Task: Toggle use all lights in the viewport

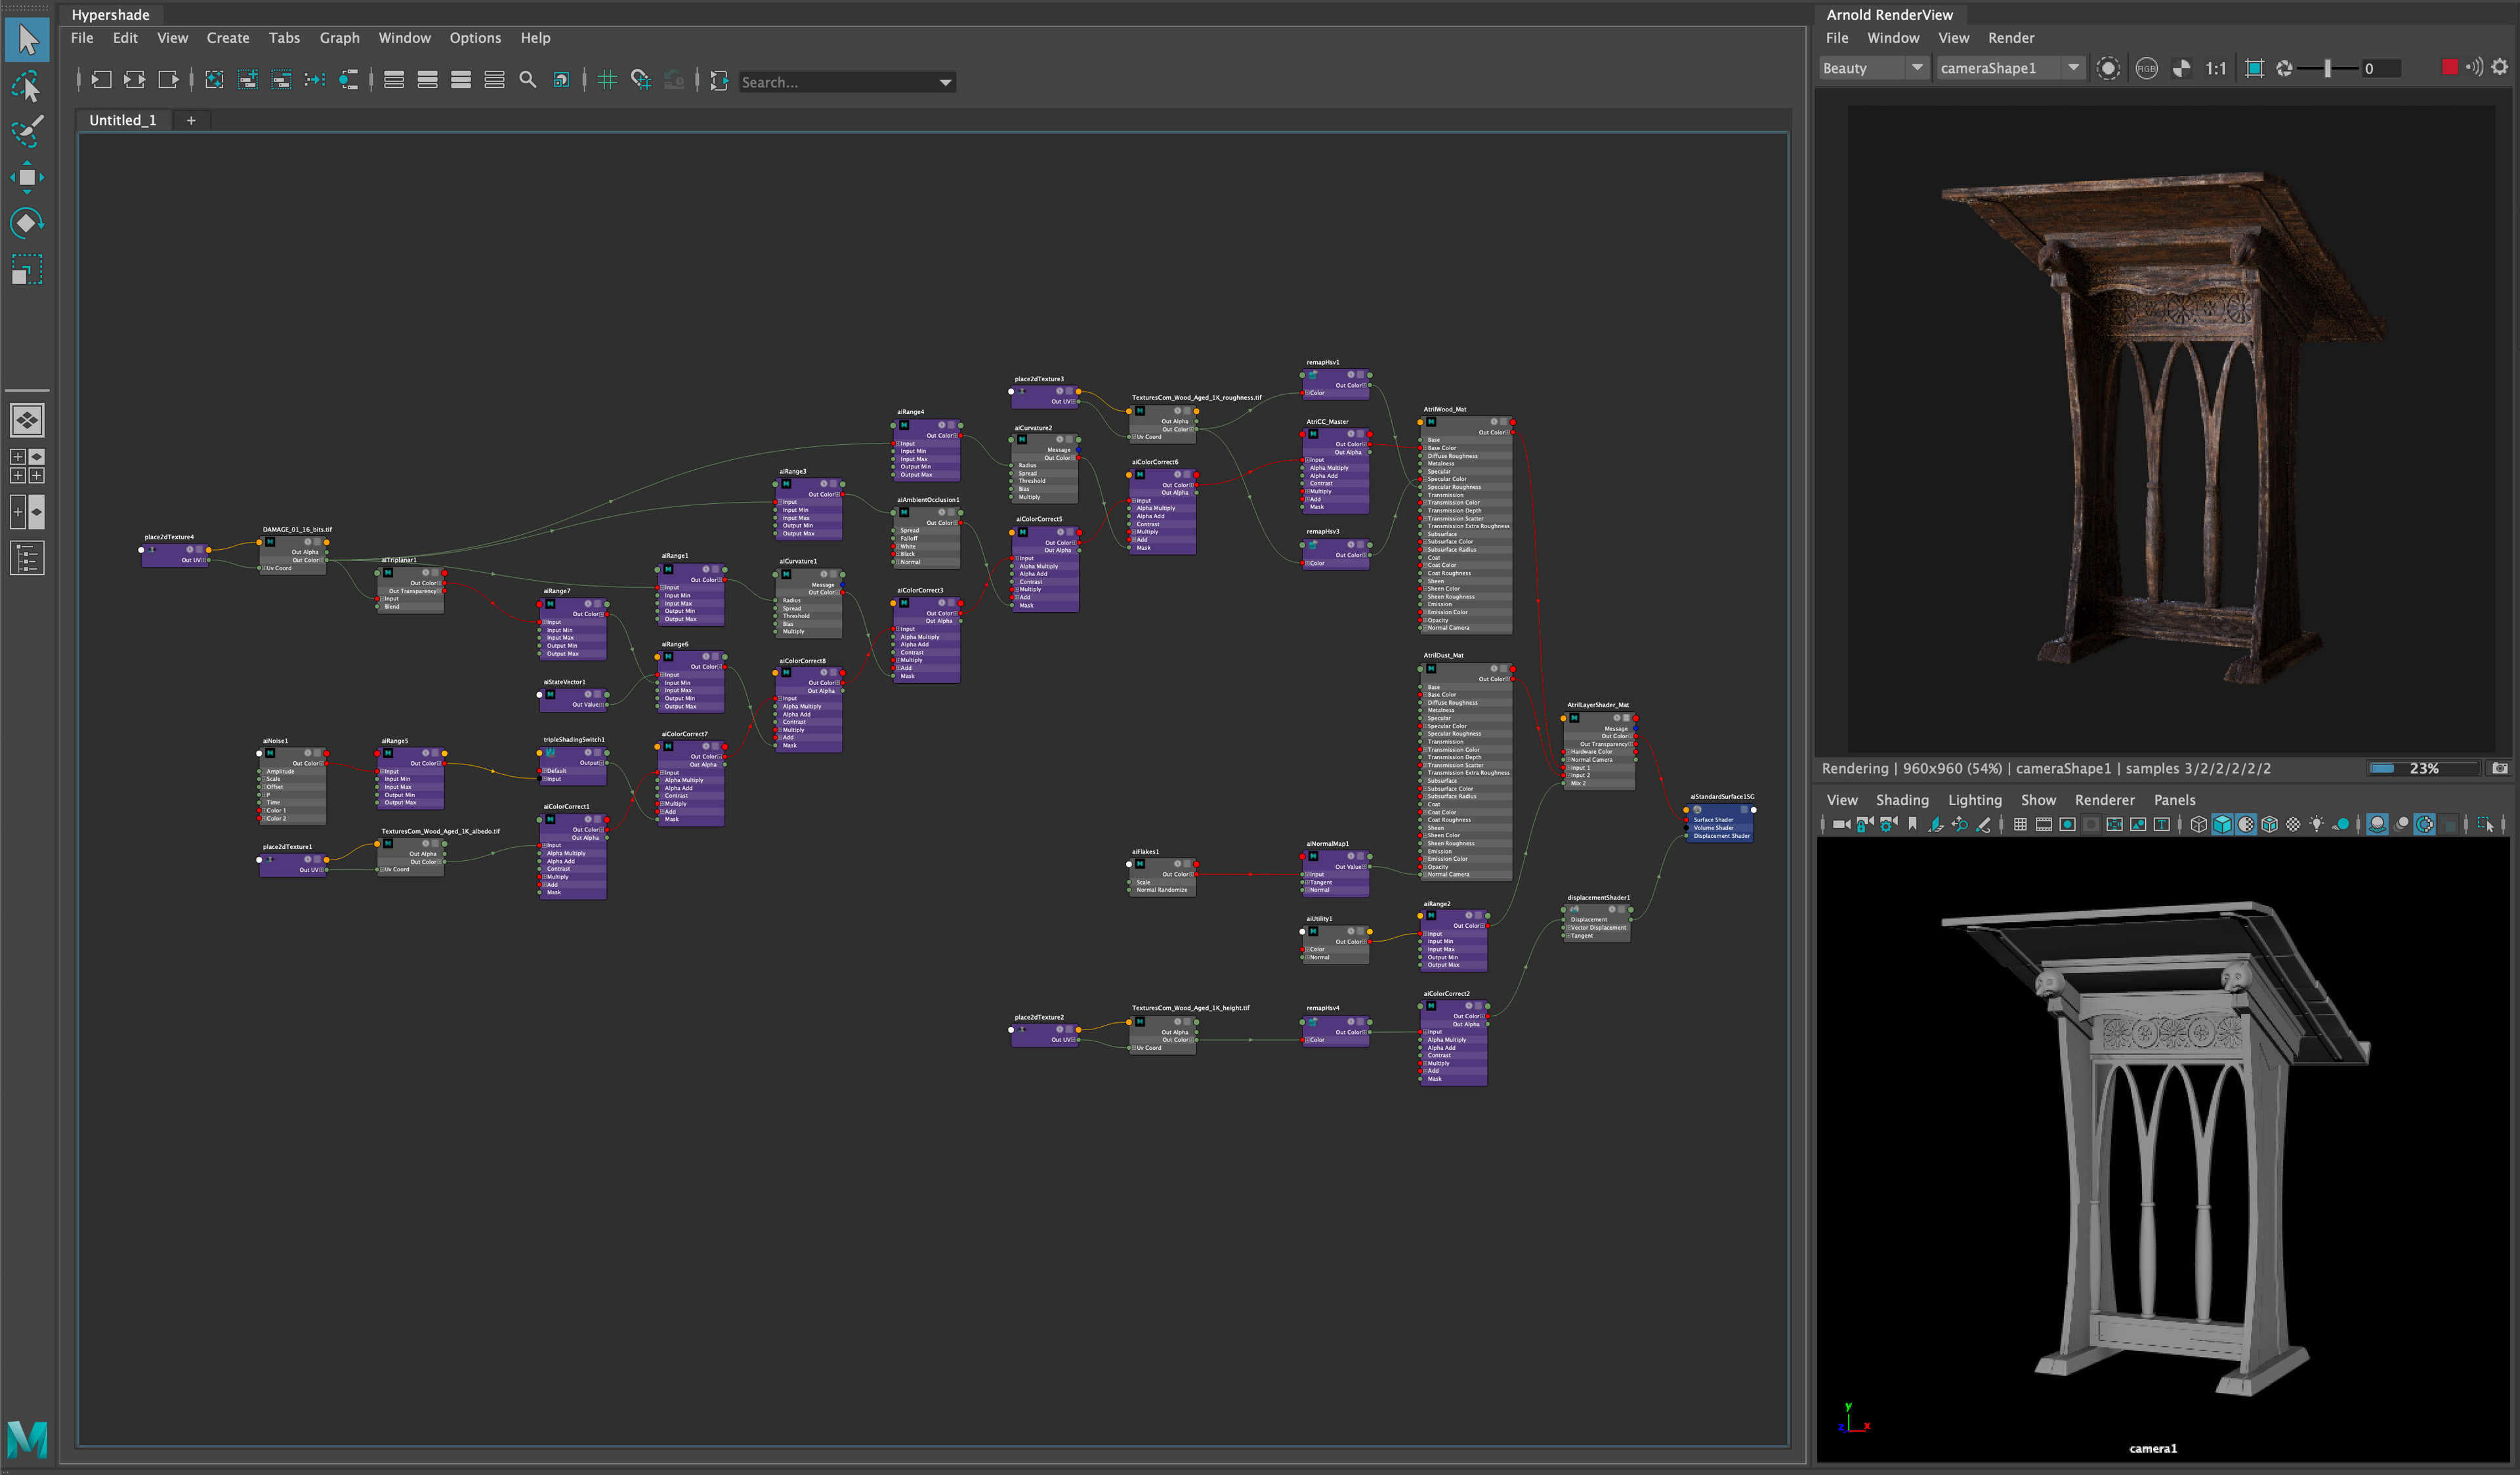Action: (2316, 824)
